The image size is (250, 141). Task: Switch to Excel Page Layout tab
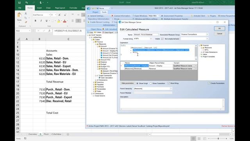pos(60,8)
